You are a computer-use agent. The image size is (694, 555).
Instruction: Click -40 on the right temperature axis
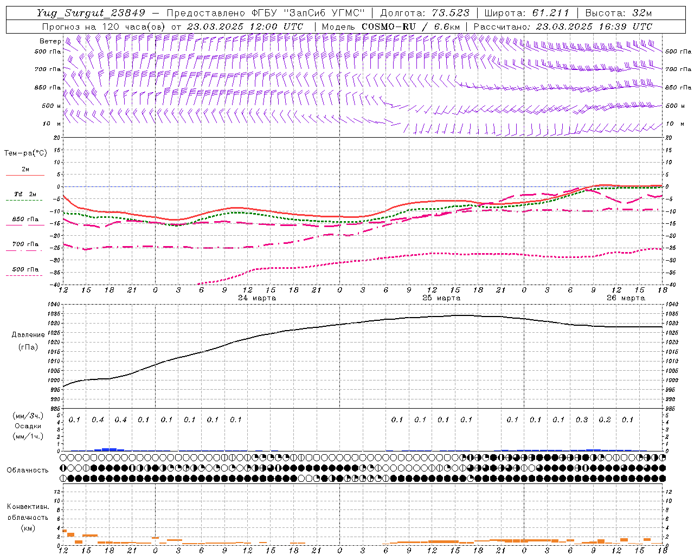tap(670, 285)
